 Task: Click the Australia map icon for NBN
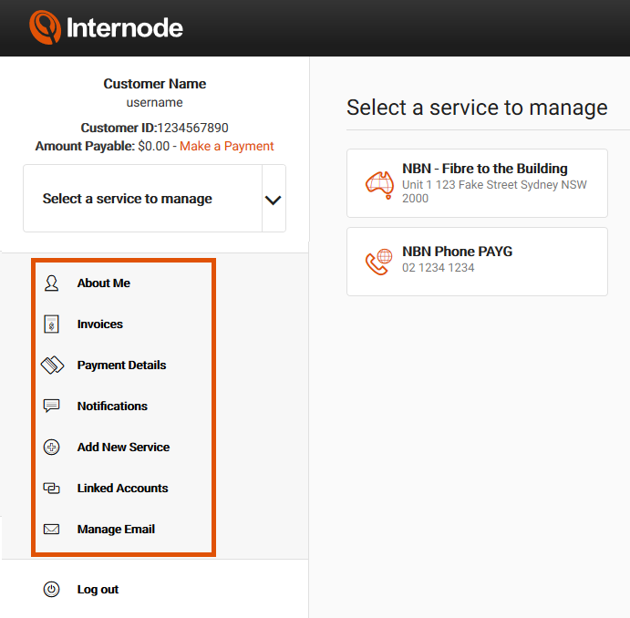pyautogui.click(x=379, y=185)
